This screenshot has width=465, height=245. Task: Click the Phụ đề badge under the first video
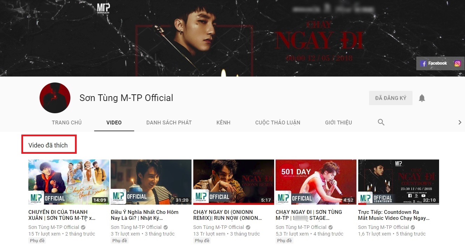[x=36, y=240]
